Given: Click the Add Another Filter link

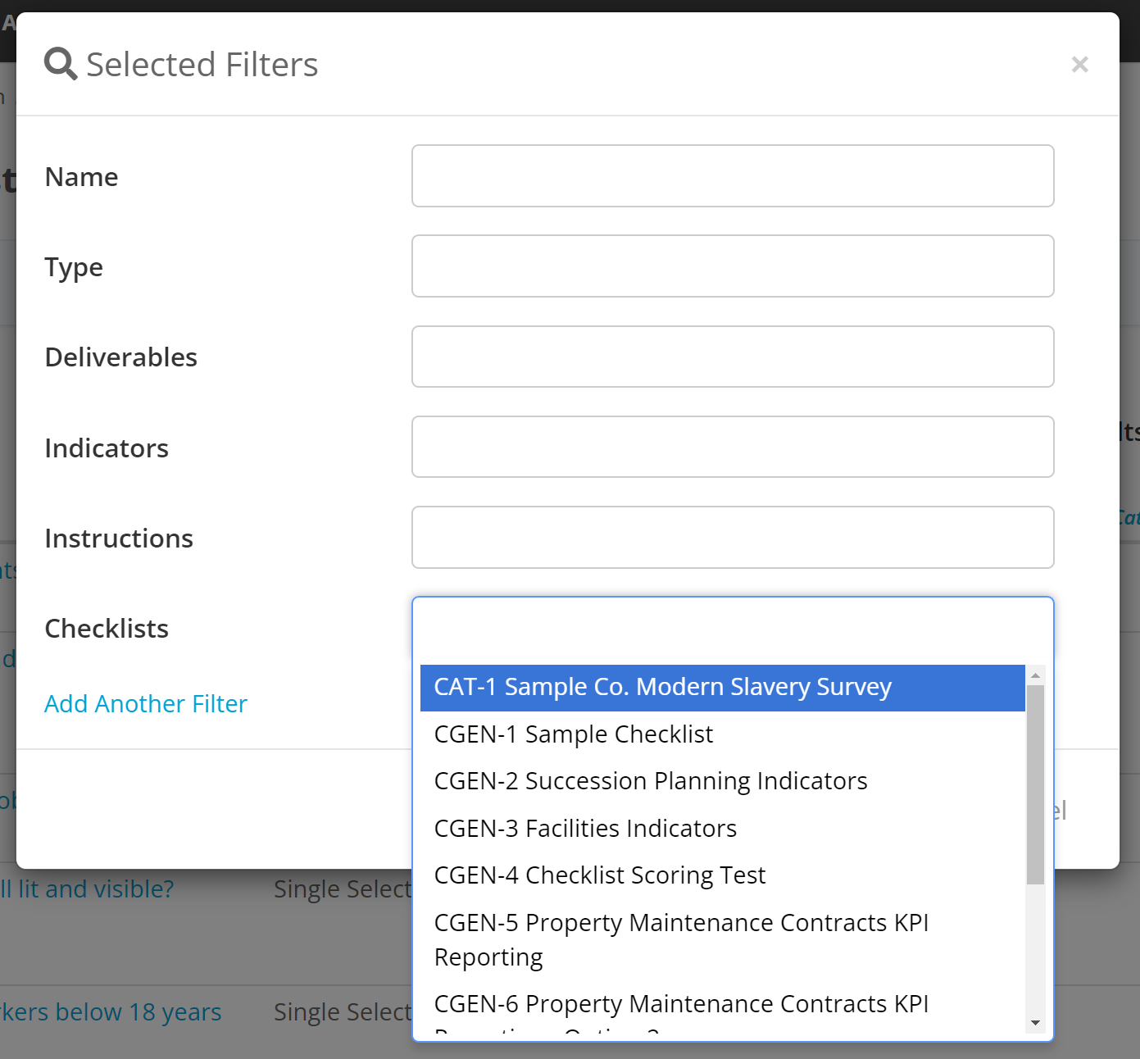Looking at the screenshot, I should pos(145,703).
